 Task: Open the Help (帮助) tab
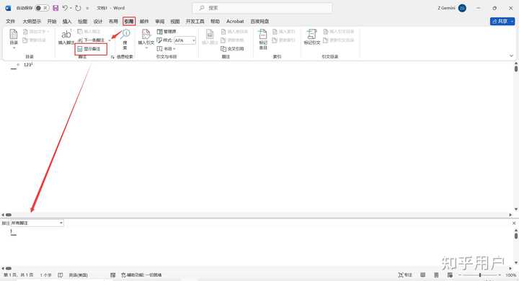click(215, 21)
